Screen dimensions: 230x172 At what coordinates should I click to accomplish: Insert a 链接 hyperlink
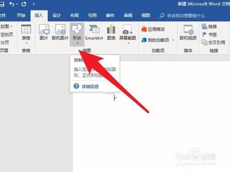(209, 27)
